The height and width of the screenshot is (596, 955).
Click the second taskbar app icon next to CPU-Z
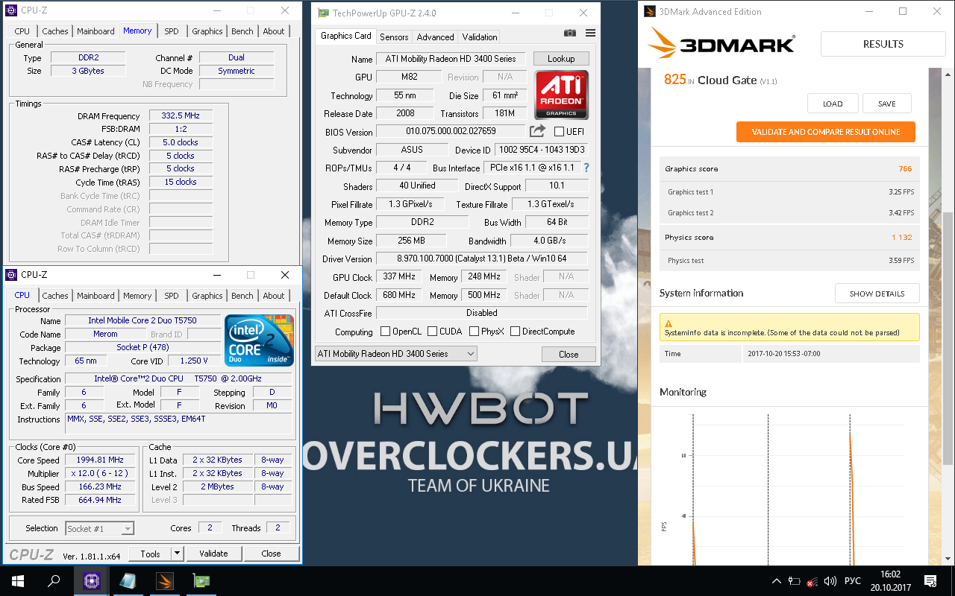[128, 581]
